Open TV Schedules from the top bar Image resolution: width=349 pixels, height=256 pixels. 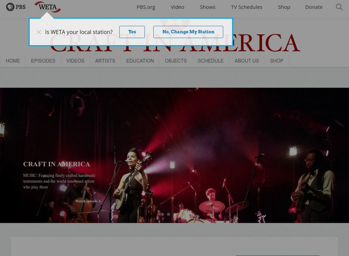(247, 7)
